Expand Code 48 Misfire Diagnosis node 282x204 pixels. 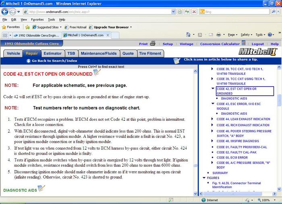point(212,141)
